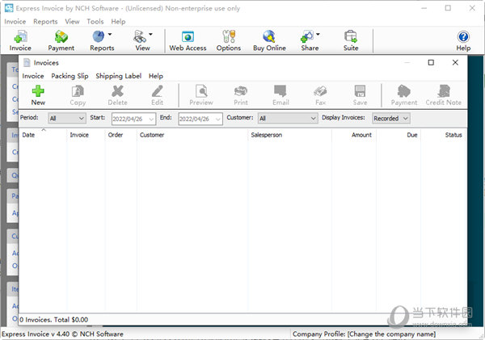Open Display Invoices dropdown showing Recorded
The height and width of the screenshot is (340, 485).
coord(391,119)
